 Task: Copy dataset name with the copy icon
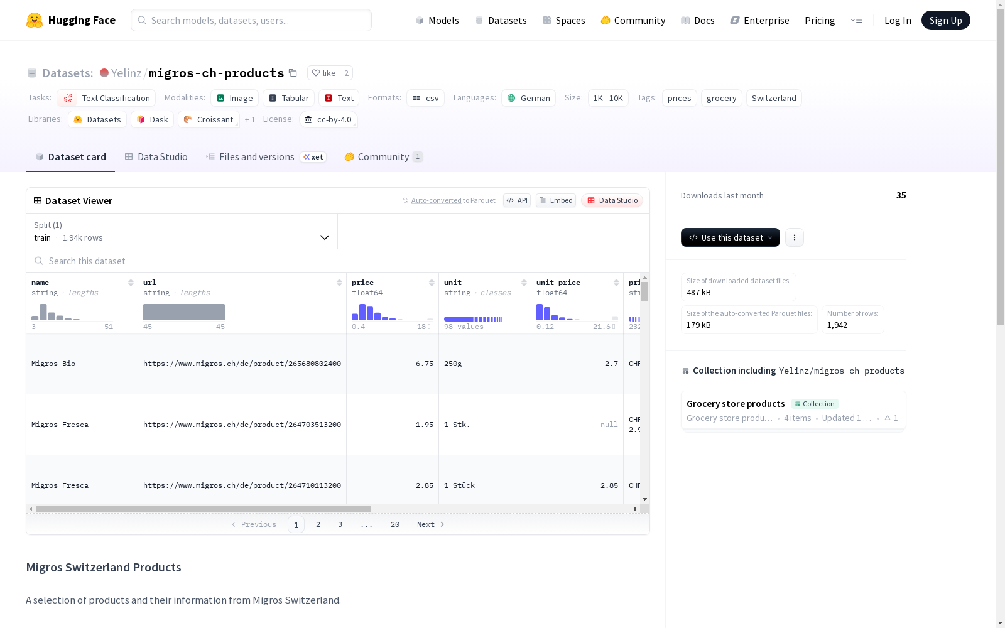tap(293, 73)
